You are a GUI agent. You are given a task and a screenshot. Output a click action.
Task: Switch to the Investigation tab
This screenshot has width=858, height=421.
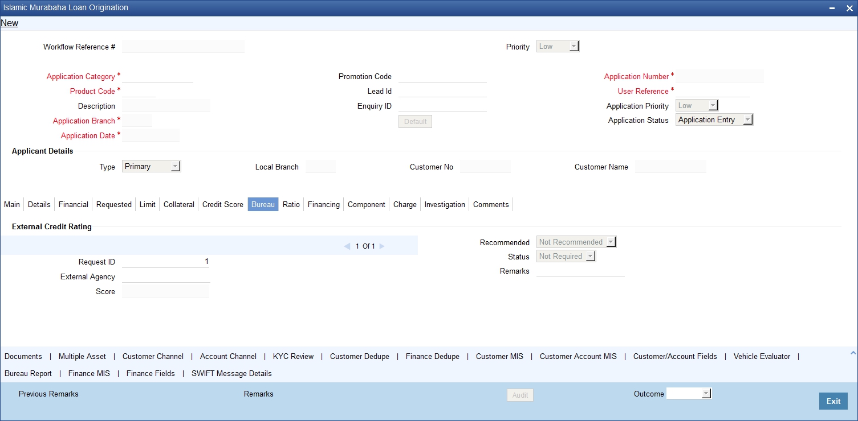445,204
